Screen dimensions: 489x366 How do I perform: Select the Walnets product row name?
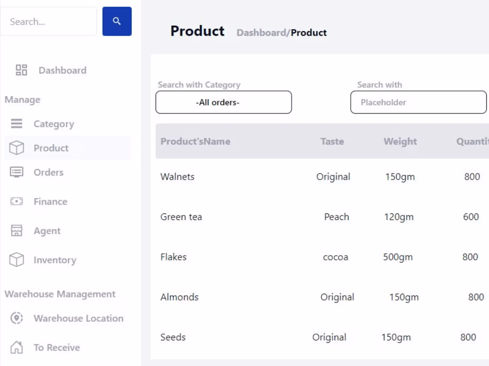(177, 177)
